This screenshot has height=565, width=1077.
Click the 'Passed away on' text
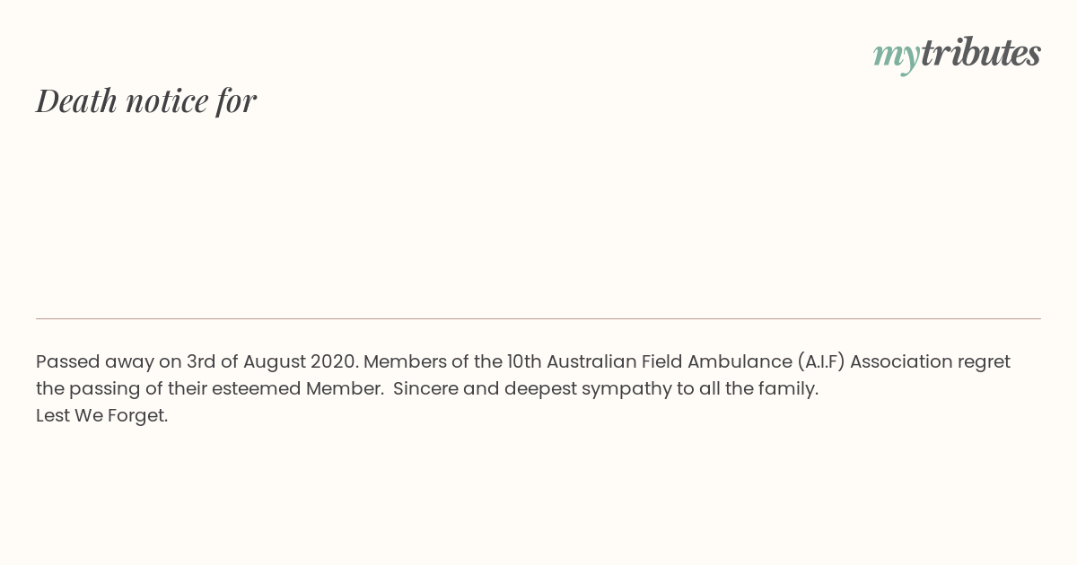(109, 361)
